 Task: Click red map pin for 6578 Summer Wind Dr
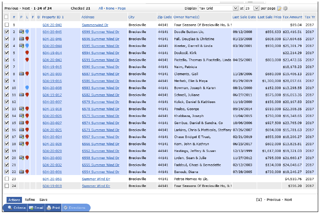tap(27, 109)
